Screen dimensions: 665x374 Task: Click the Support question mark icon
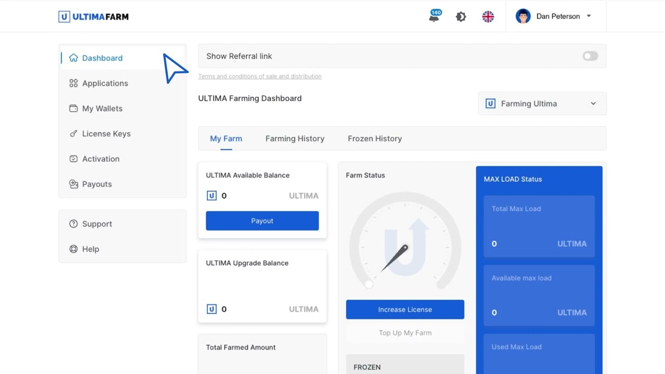point(73,224)
